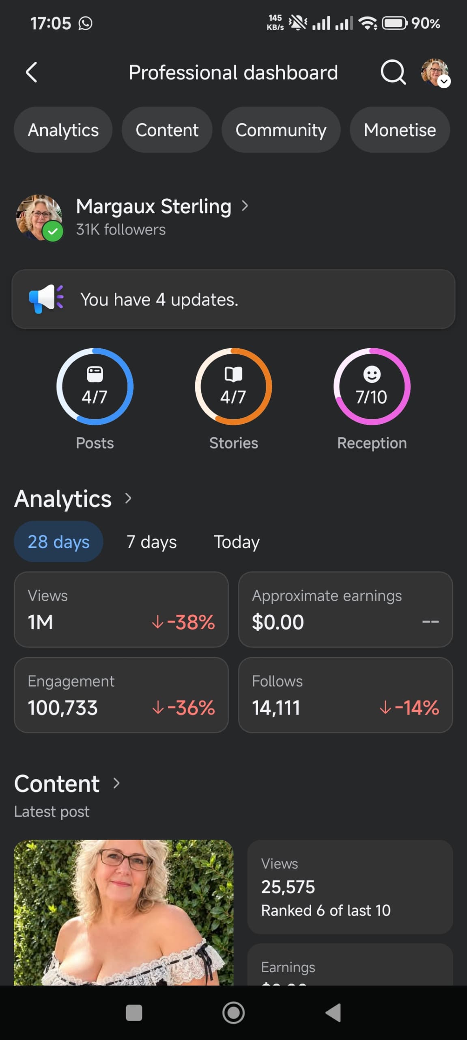Tap the Android back triangle
Image resolution: width=467 pixels, height=1040 pixels.
tap(333, 1013)
